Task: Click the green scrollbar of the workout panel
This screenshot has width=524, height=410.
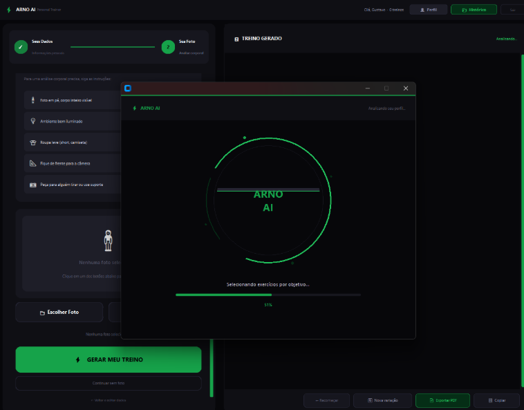Action: coord(523,221)
